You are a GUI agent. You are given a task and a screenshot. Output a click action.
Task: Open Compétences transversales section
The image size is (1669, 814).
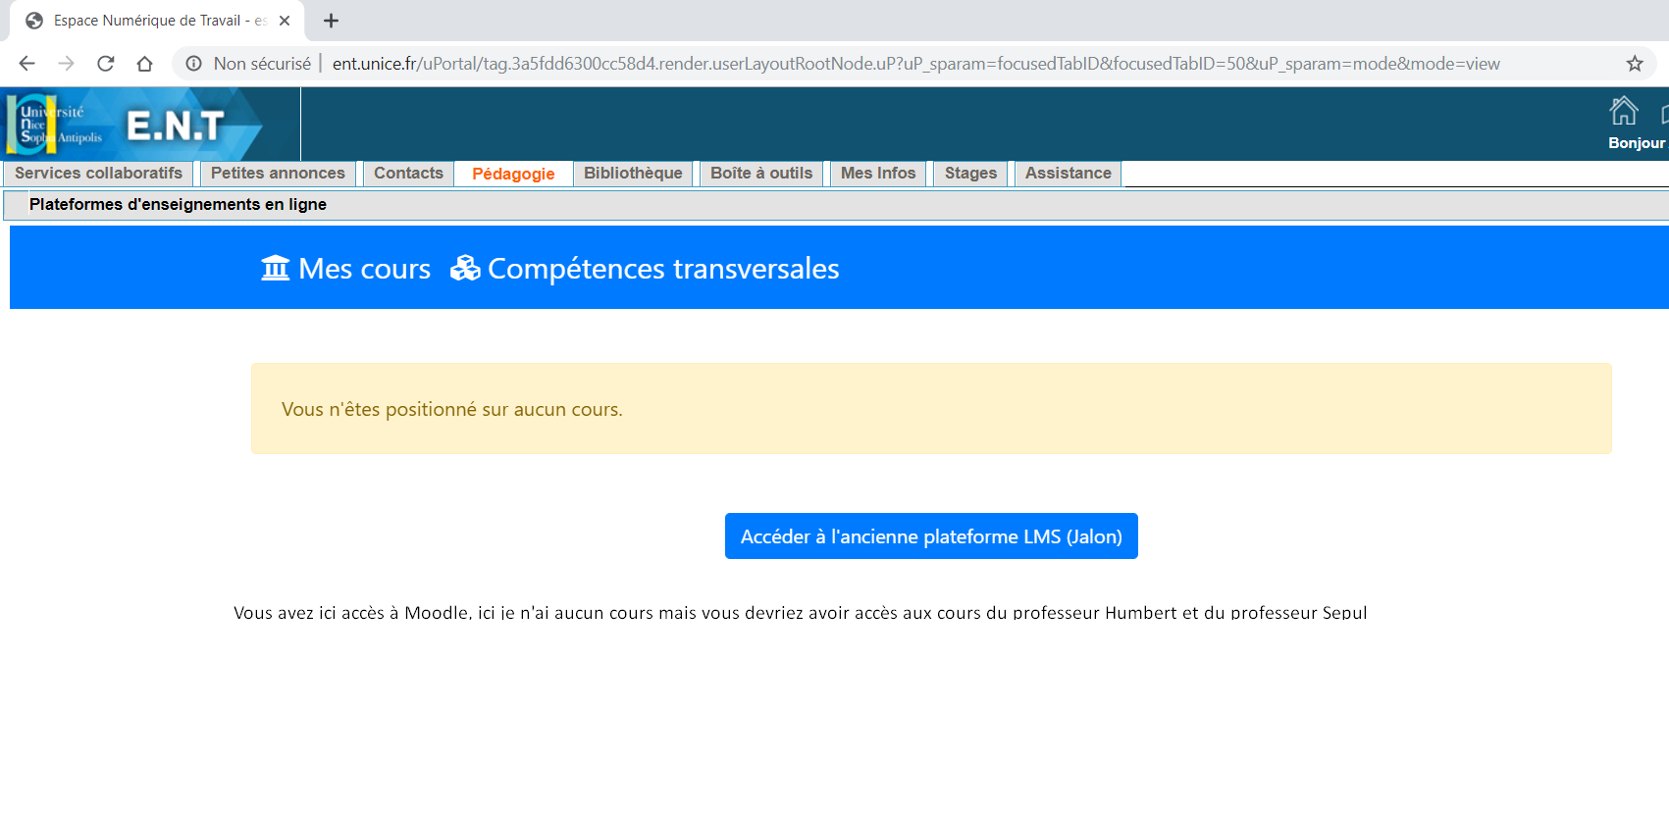pos(646,269)
